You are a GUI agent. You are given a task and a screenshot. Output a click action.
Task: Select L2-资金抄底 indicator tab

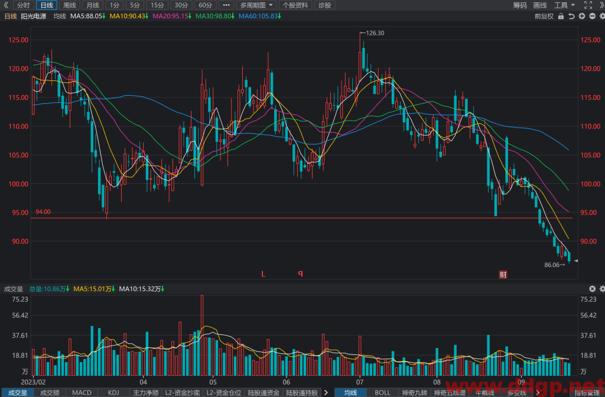click(x=183, y=392)
